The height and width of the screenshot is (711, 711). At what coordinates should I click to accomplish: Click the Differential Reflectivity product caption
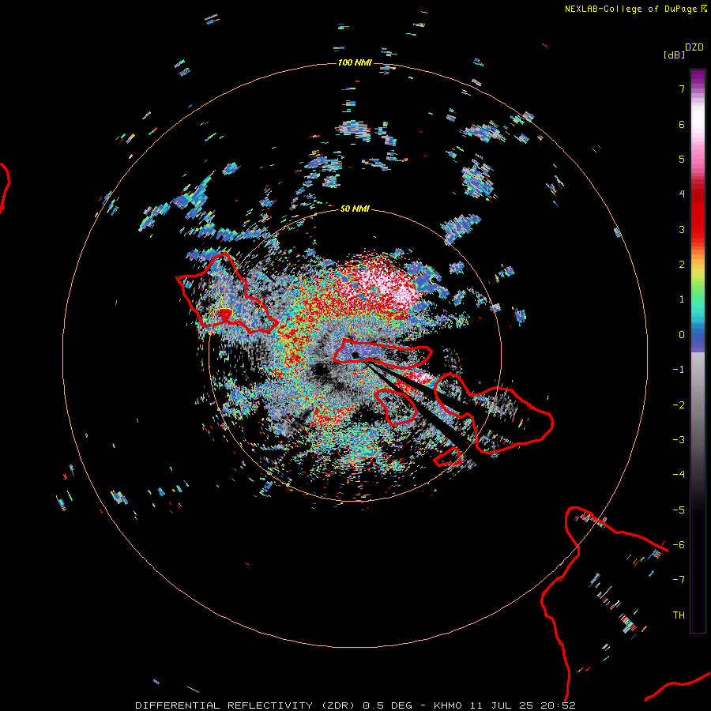pyautogui.click(x=356, y=705)
